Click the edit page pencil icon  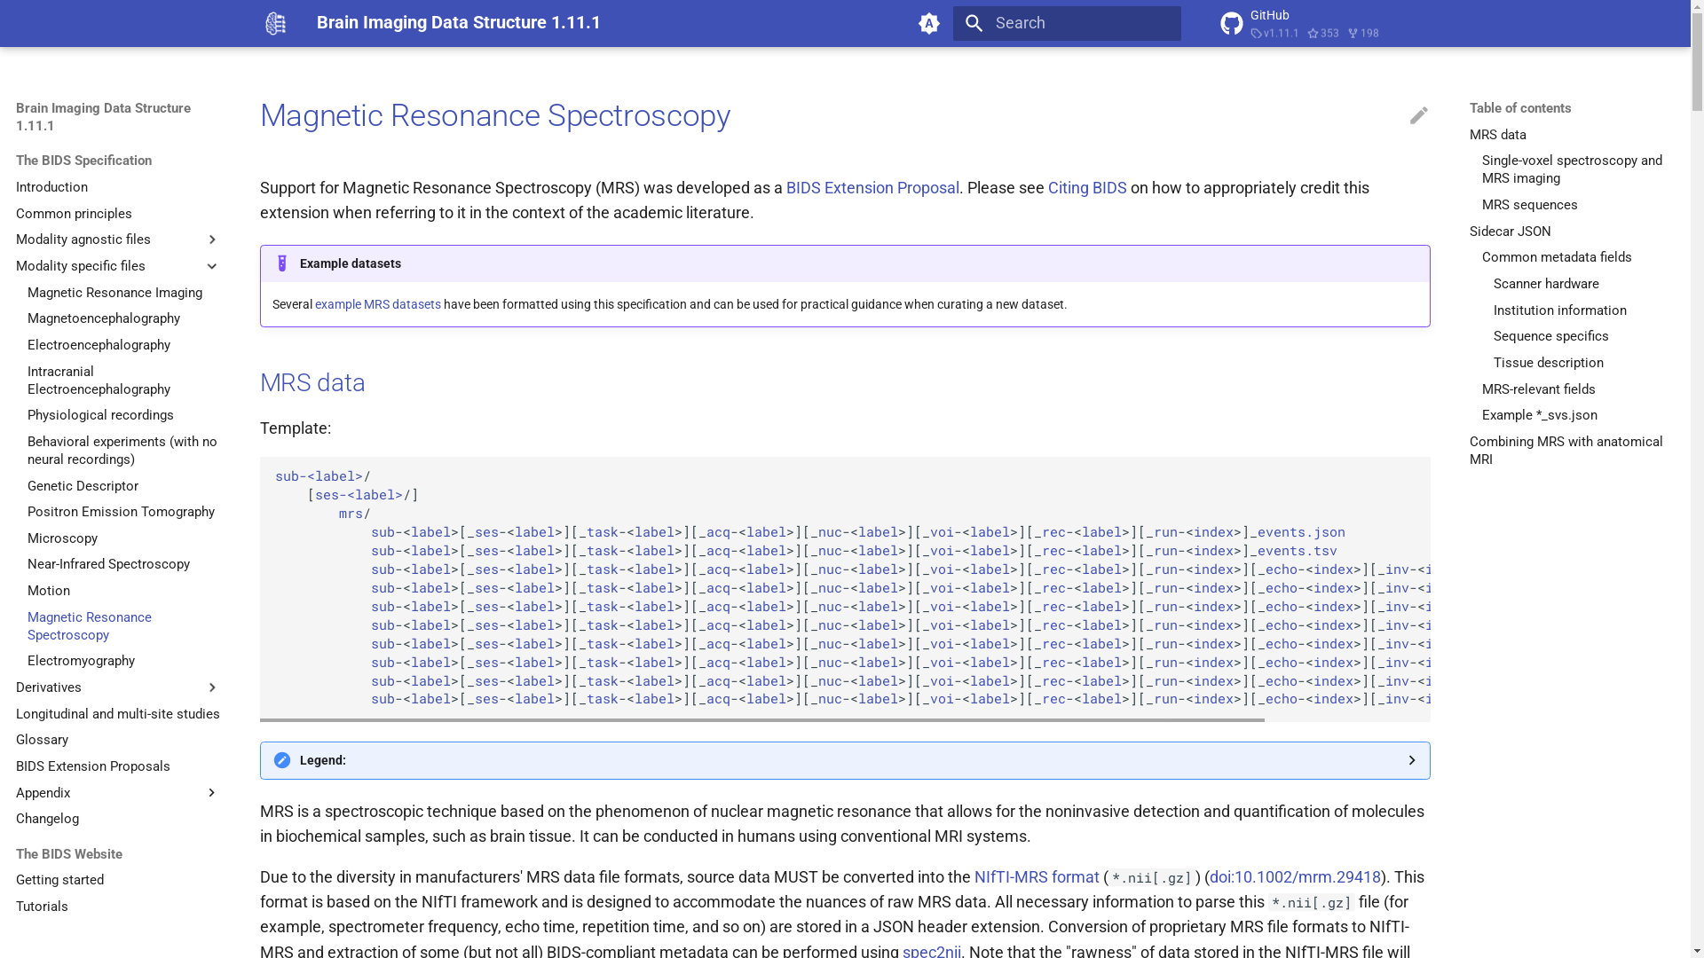point(1418,115)
